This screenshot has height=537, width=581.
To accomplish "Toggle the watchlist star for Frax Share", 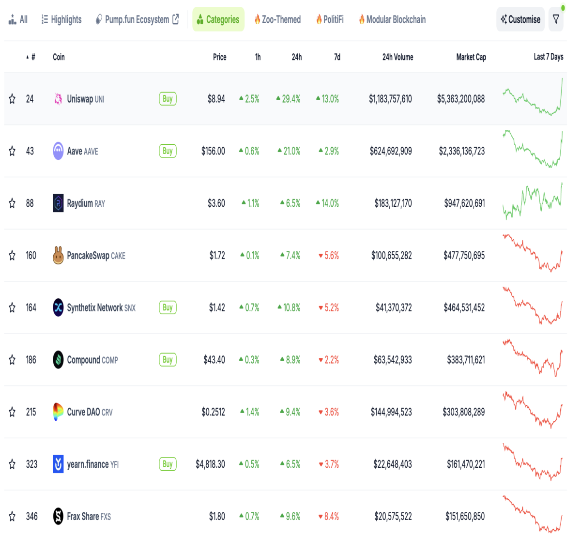I will (12, 516).
